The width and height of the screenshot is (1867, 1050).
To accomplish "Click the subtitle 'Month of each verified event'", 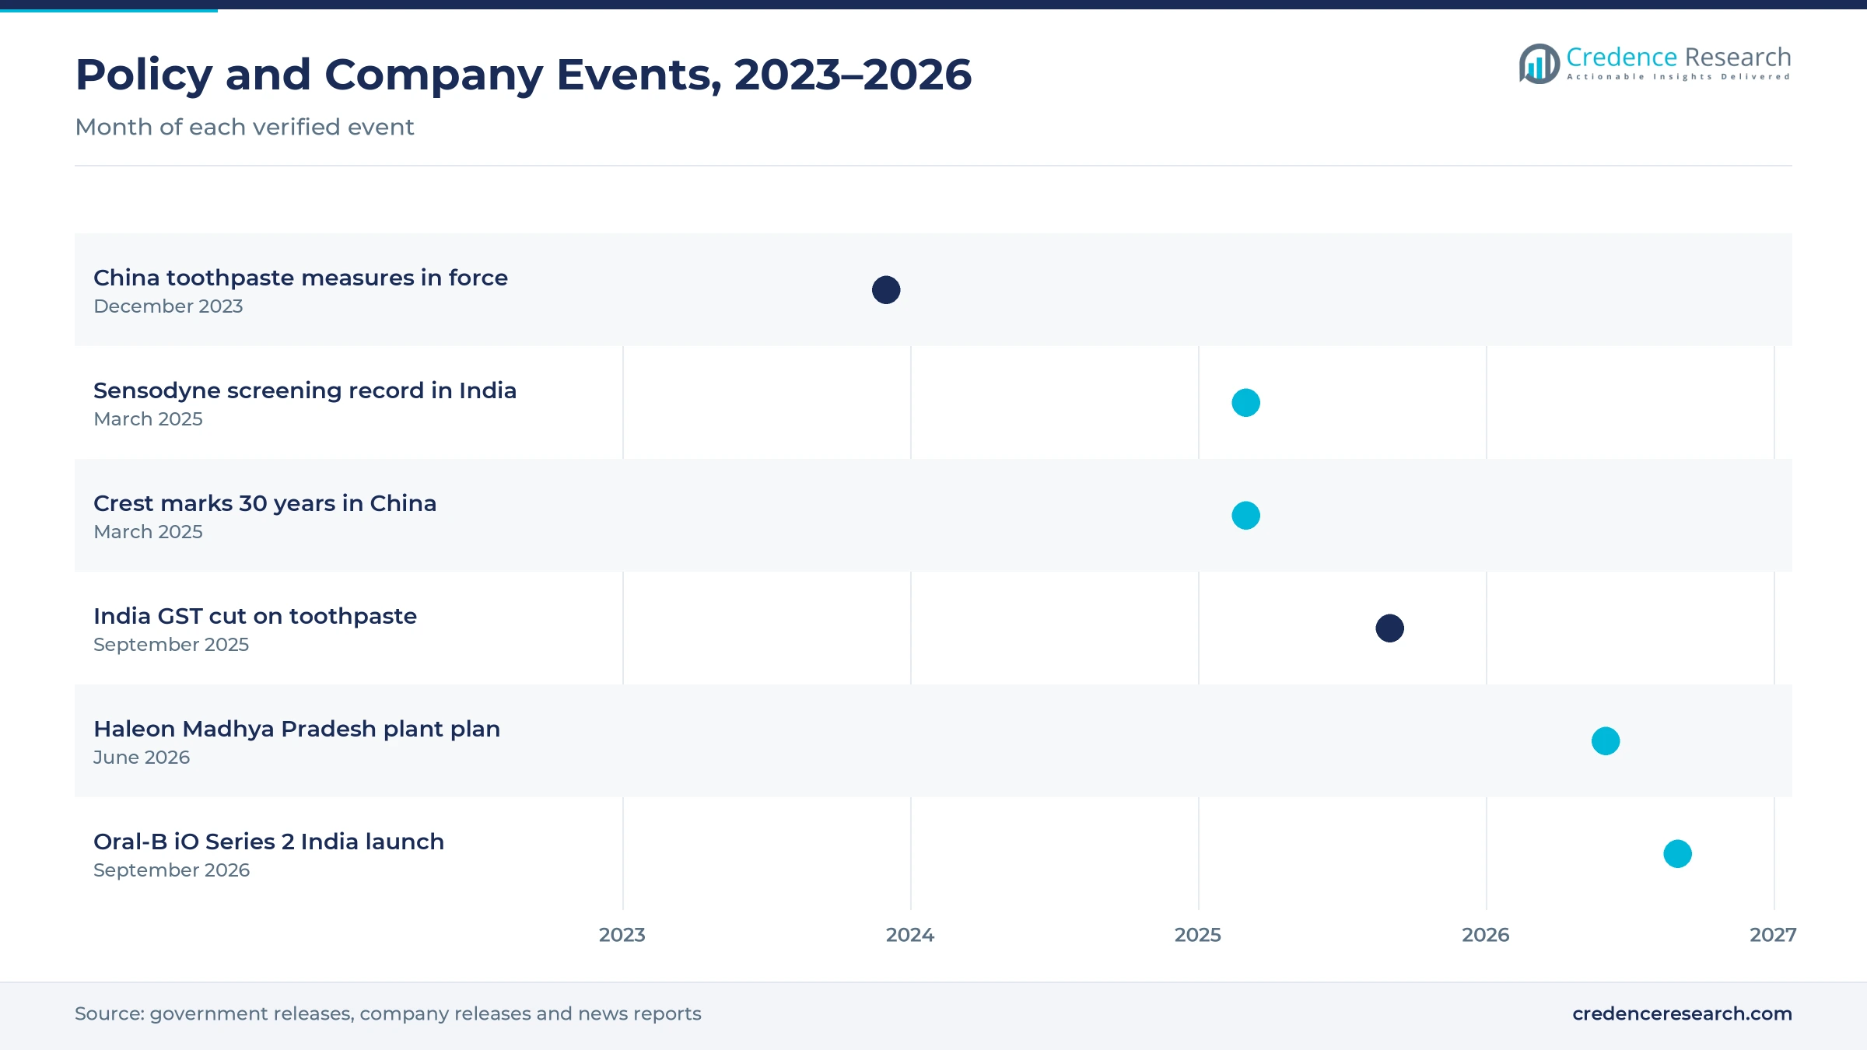I will pyautogui.click(x=244, y=127).
